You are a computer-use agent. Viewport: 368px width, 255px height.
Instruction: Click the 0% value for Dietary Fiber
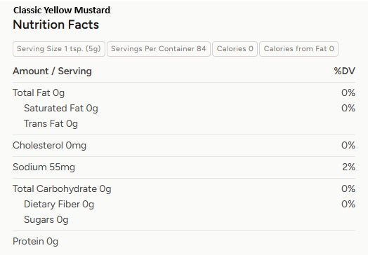(348, 204)
